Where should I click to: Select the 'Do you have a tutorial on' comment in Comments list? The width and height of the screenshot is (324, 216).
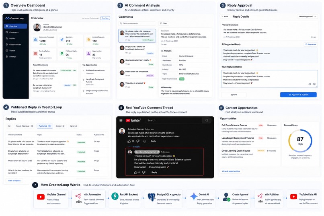137,50
